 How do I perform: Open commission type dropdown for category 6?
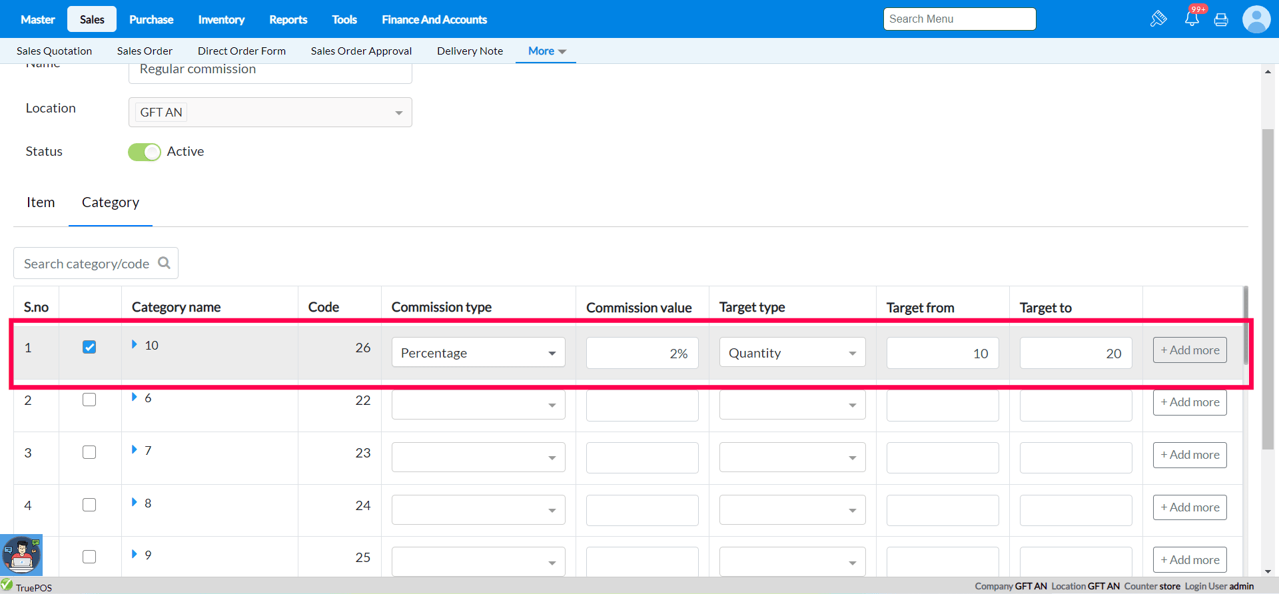pos(478,405)
